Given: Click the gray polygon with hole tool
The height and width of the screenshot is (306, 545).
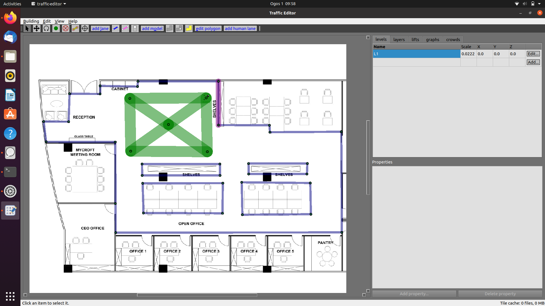Looking at the screenshot, I should click(x=179, y=28).
